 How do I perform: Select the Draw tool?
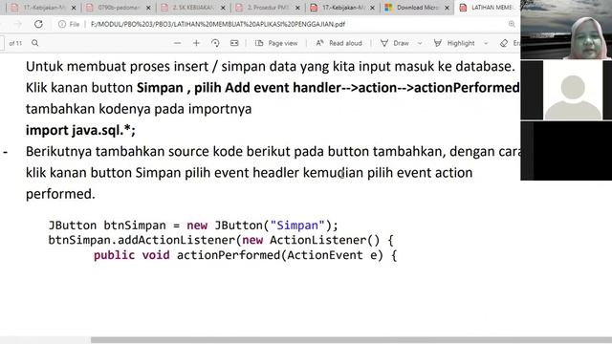[395, 43]
